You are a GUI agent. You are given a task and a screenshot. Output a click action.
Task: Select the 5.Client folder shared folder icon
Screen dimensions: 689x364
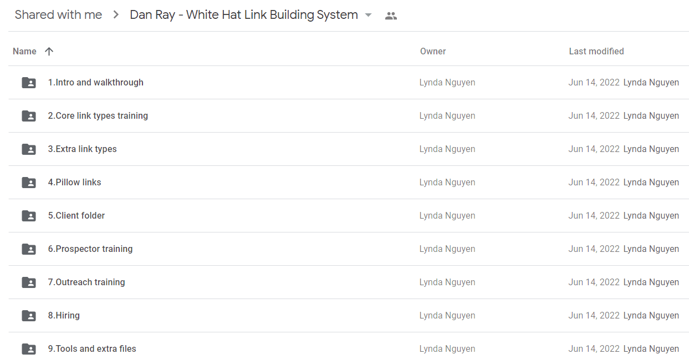tap(29, 216)
